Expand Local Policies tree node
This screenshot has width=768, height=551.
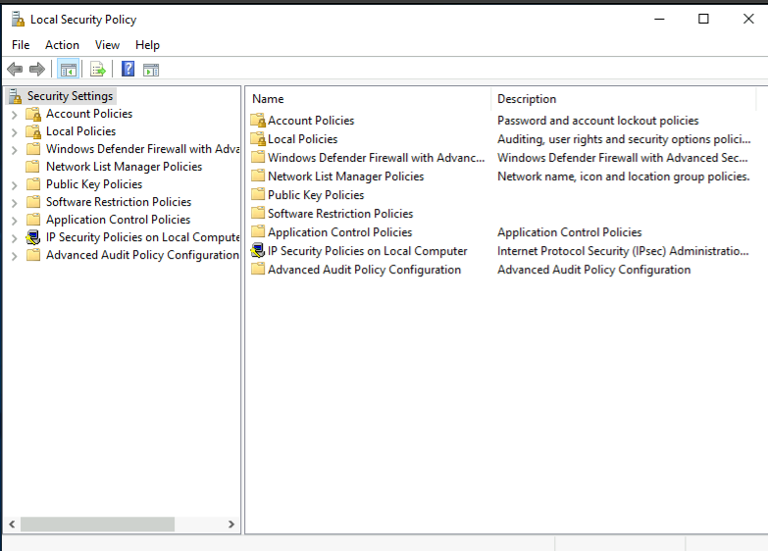(x=15, y=132)
